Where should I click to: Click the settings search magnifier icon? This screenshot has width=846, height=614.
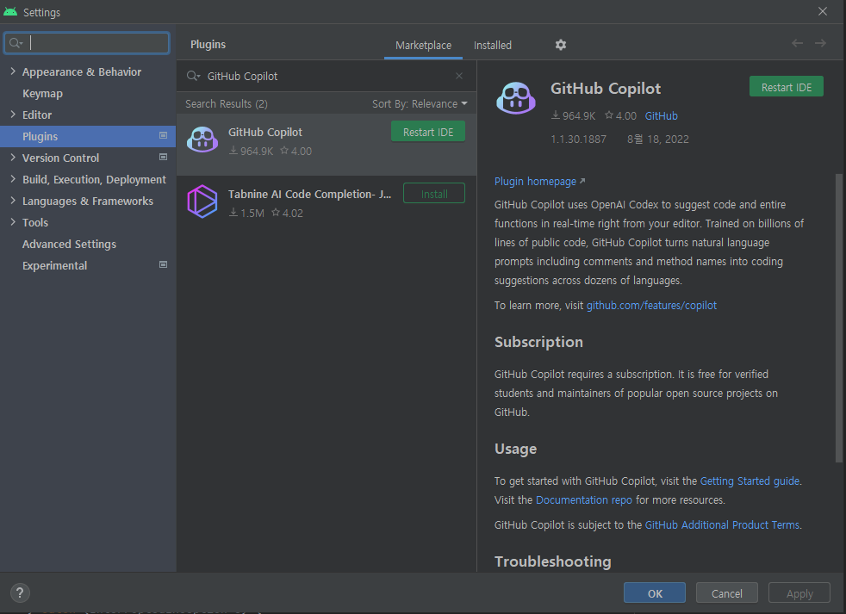(16, 43)
